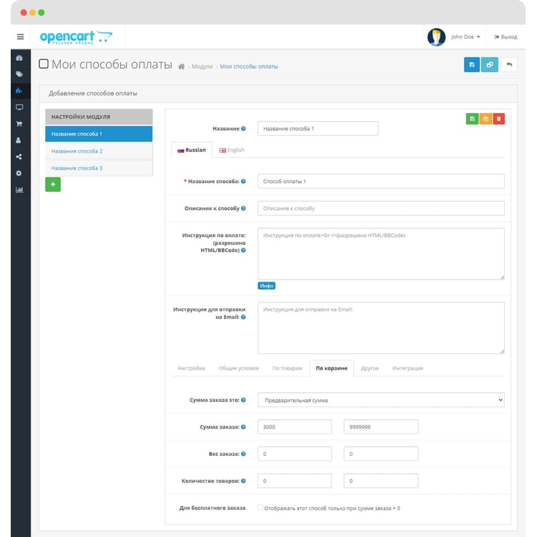
Task: Click the maximum product quantity field
Action: pyautogui.click(x=381, y=481)
